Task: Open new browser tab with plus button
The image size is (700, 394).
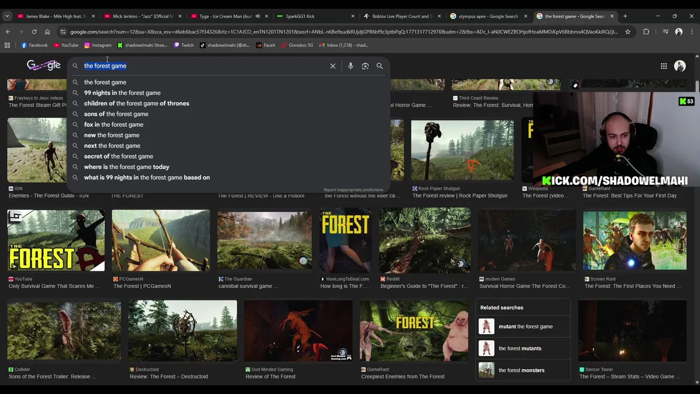Action: point(625,16)
